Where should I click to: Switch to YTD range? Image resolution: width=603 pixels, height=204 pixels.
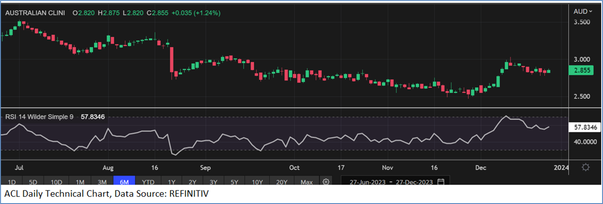pyautogui.click(x=148, y=182)
